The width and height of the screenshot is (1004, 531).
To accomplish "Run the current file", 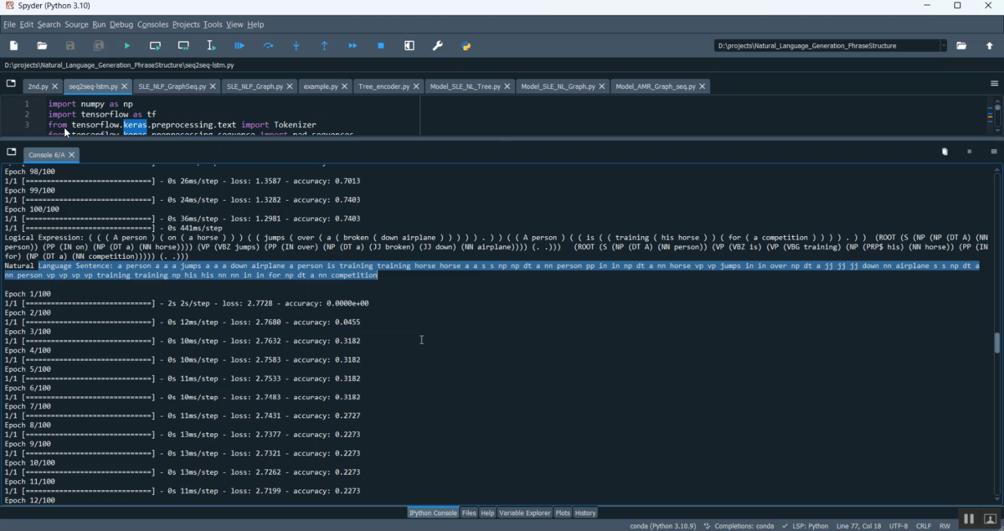I will coord(127,45).
